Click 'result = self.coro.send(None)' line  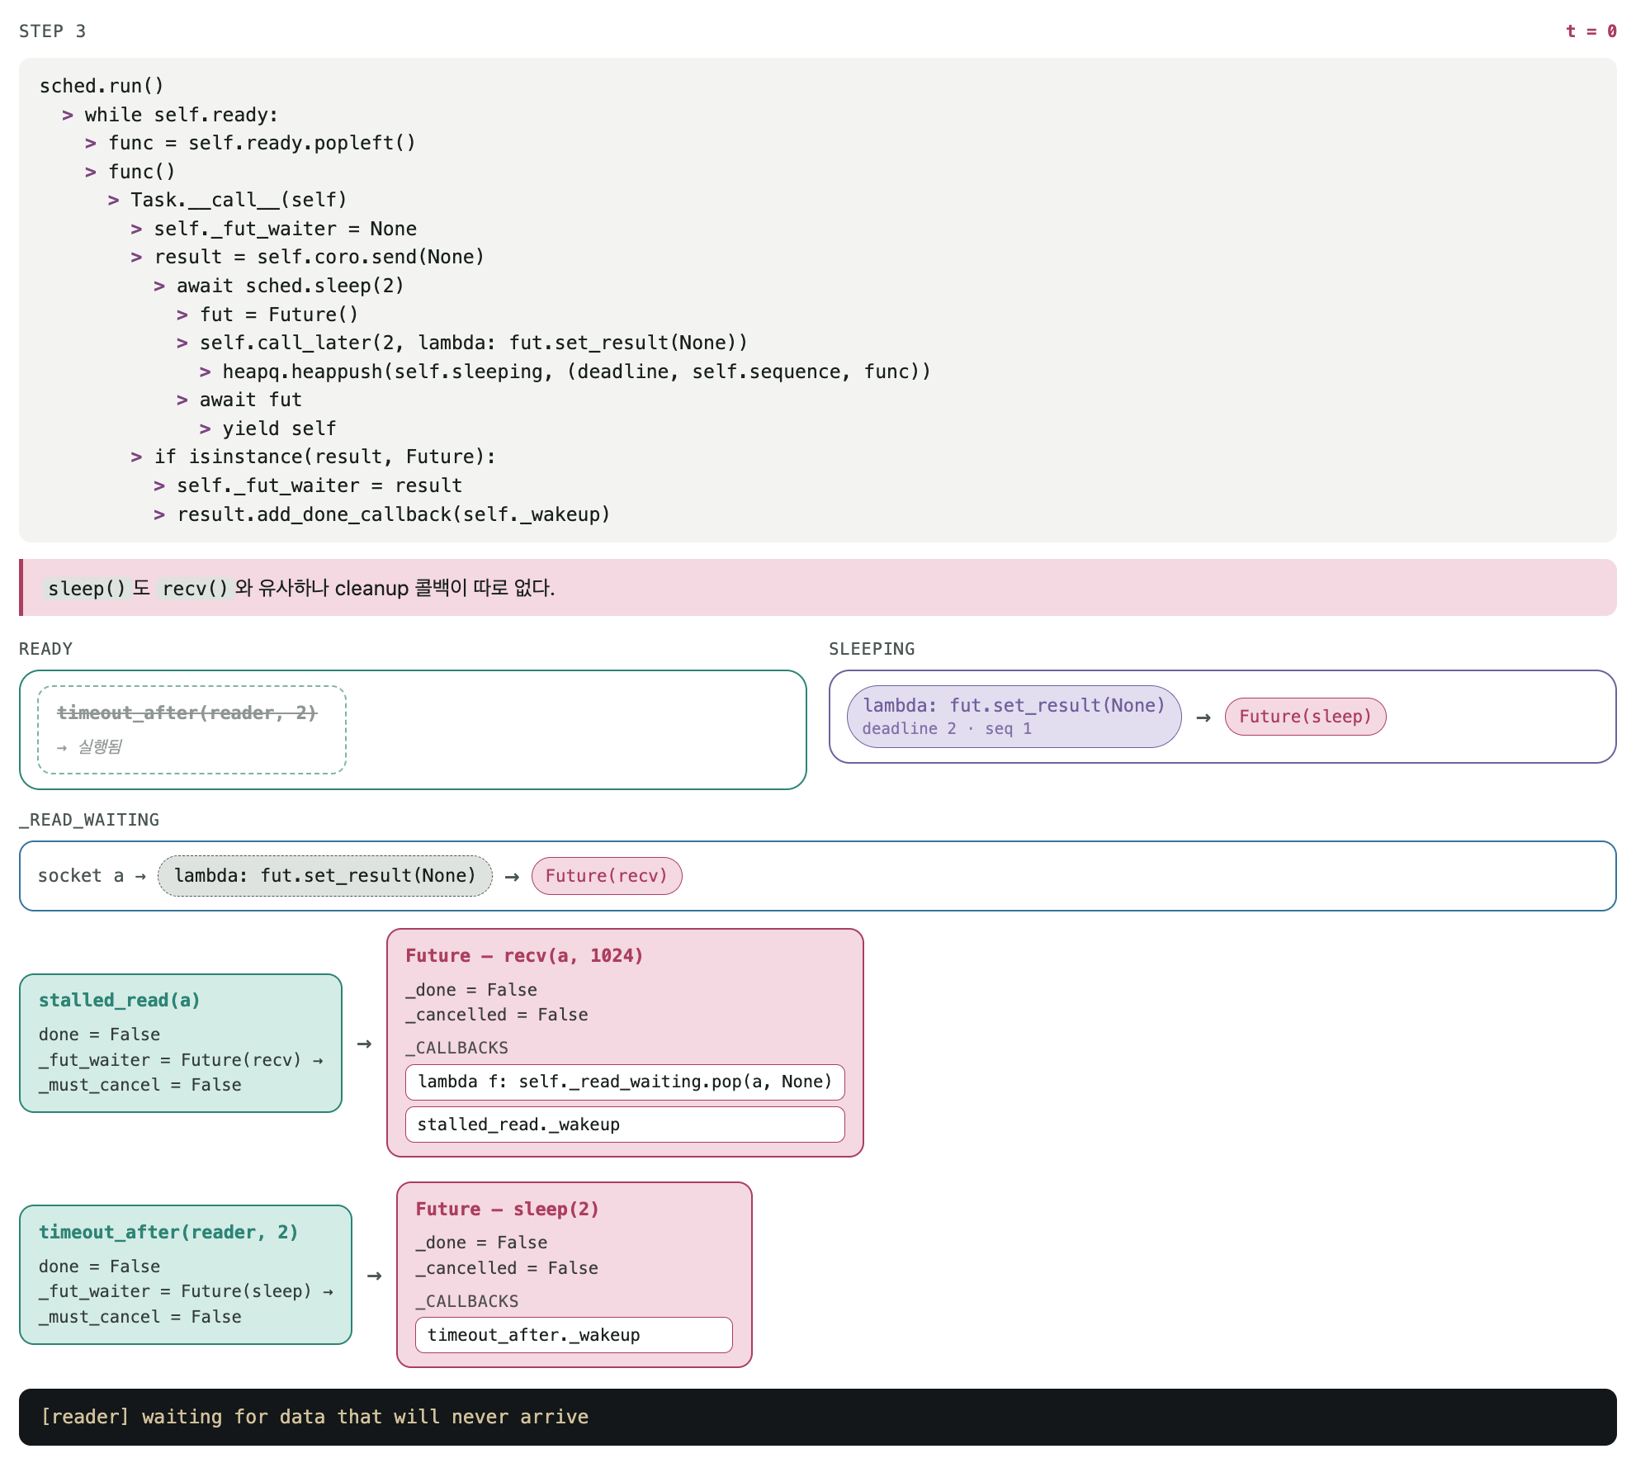pyautogui.click(x=319, y=257)
